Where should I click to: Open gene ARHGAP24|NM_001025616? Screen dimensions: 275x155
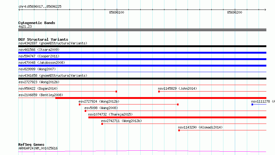click(x=38, y=148)
